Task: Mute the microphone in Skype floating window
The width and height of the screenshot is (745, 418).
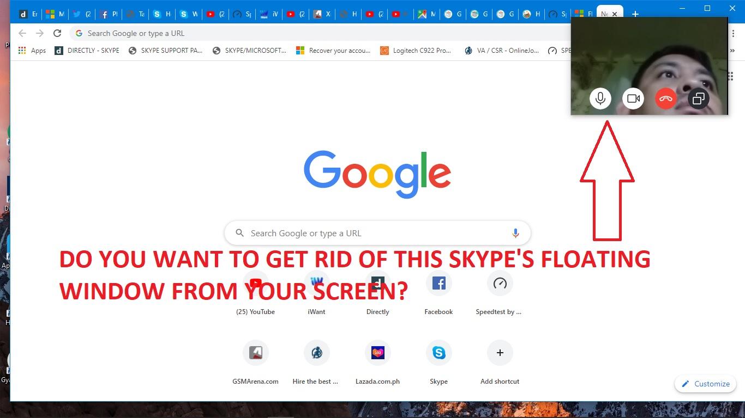Action: (600, 99)
